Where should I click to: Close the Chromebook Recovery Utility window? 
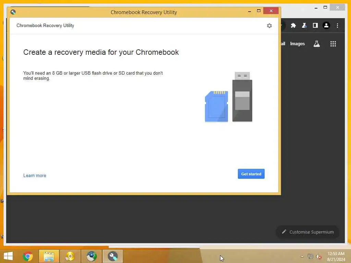(271, 11)
